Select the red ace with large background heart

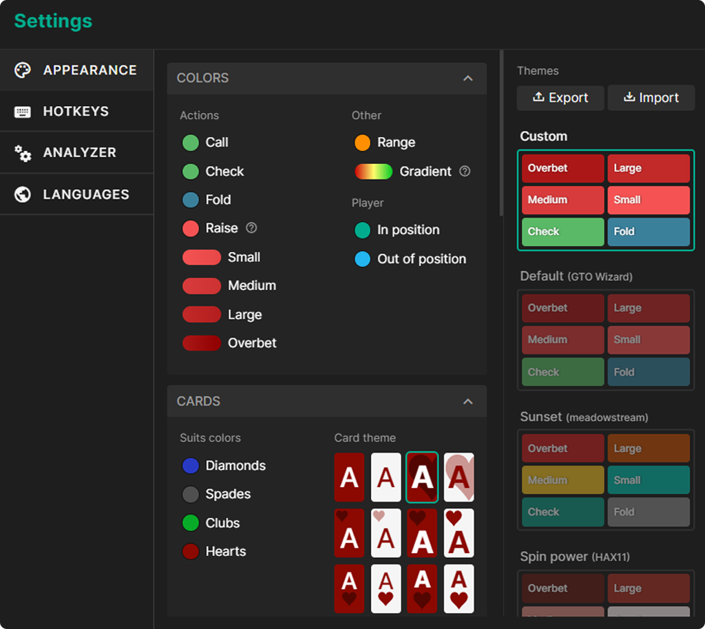pos(422,477)
